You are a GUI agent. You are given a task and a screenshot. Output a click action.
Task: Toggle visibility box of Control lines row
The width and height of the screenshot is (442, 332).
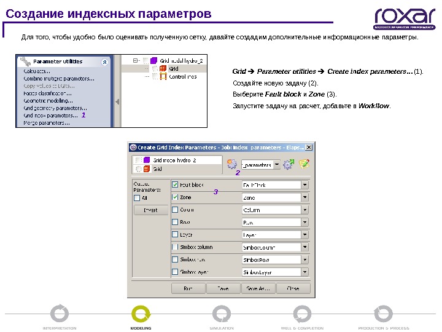(155, 76)
